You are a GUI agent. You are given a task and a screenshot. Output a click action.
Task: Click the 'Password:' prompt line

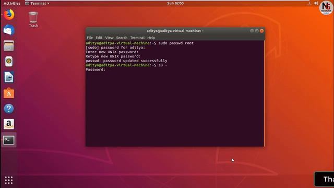coord(96,69)
